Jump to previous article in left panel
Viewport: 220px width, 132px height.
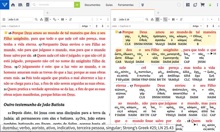click(97, 26)
